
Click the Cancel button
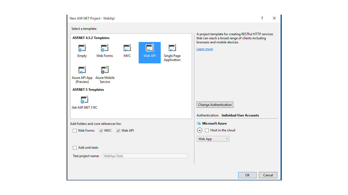[268, 175]
